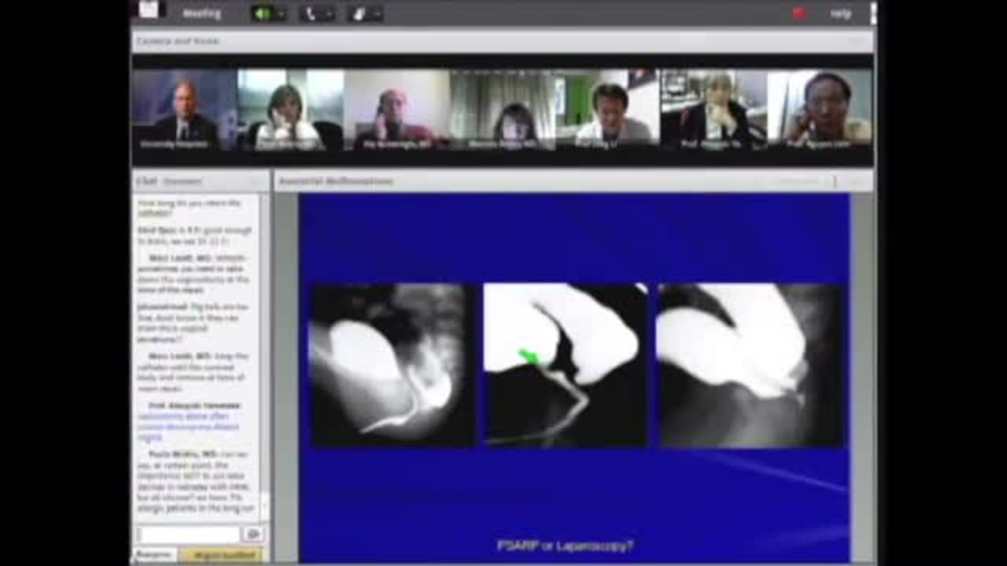Click the help link
This screenshot has width=1007, height=566.
(x=840, y=13)
